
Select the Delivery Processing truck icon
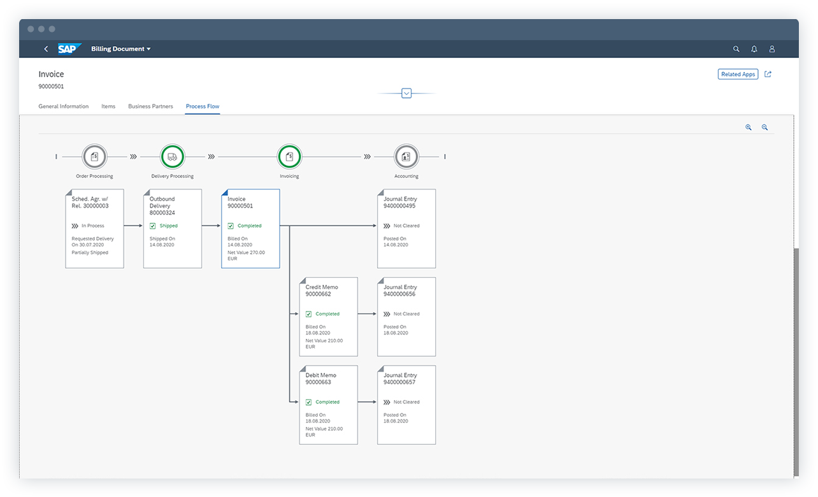(x=172, y=156)
